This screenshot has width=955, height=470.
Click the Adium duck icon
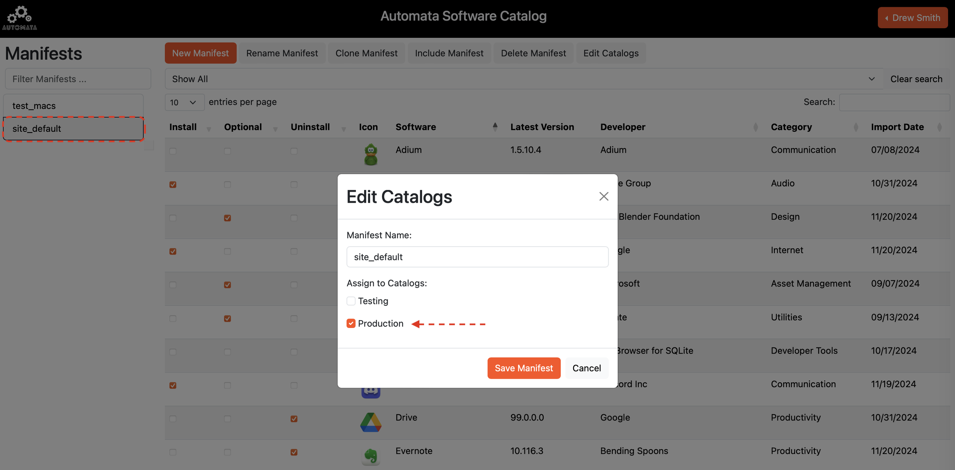point(371,154)
